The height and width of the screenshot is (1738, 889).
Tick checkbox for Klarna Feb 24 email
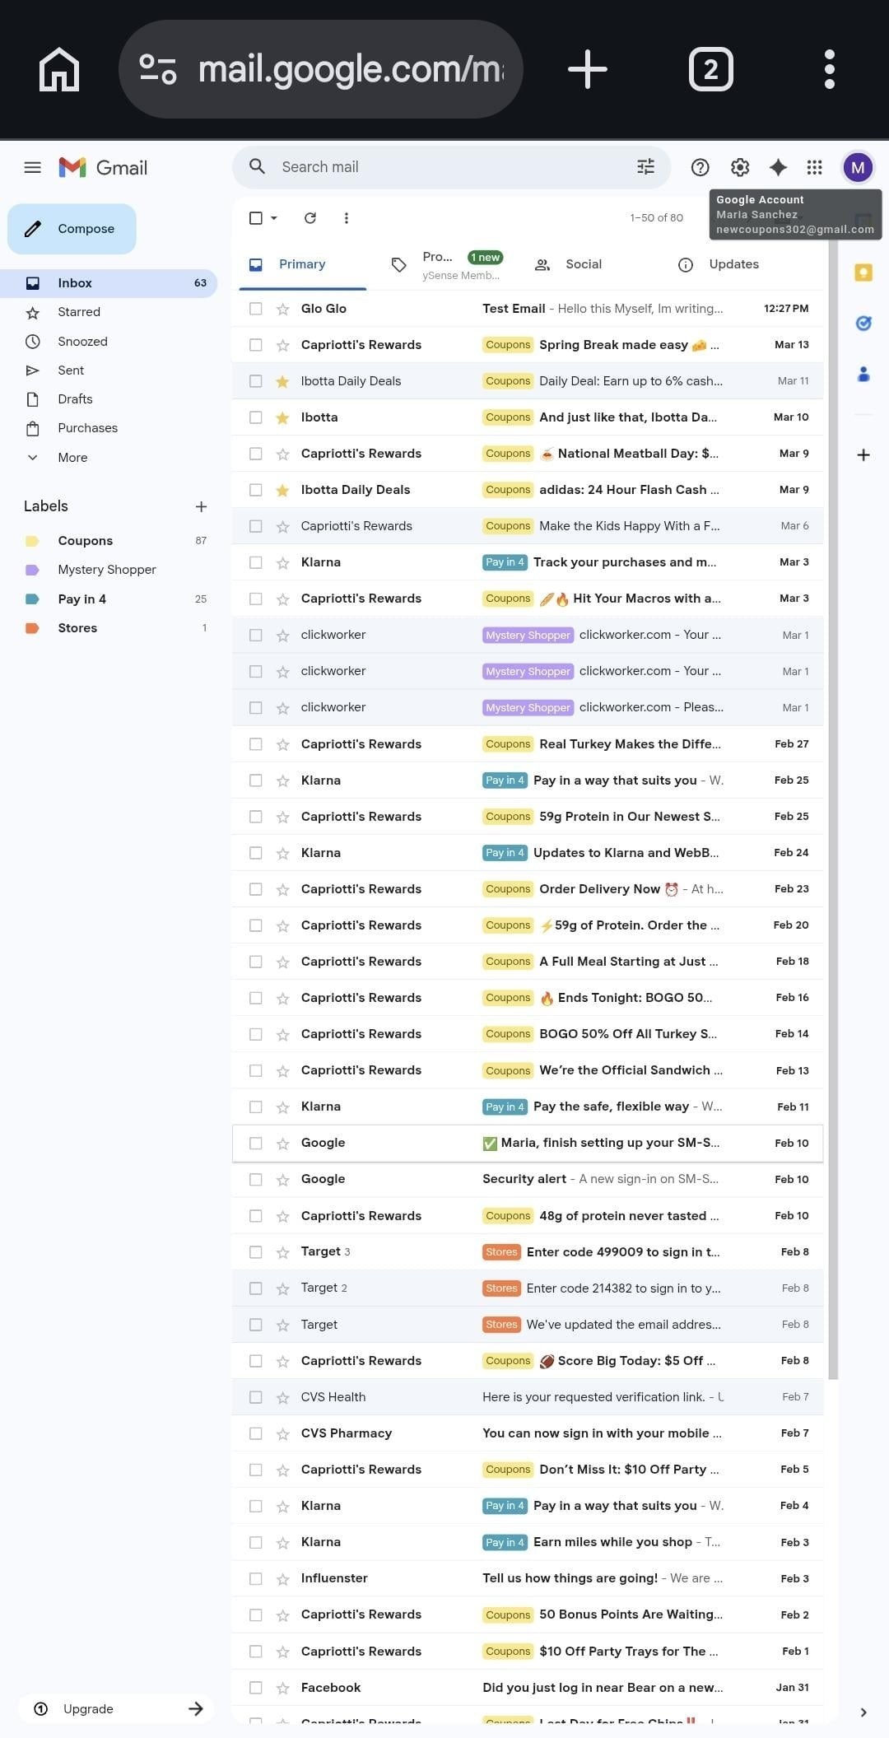256,853
